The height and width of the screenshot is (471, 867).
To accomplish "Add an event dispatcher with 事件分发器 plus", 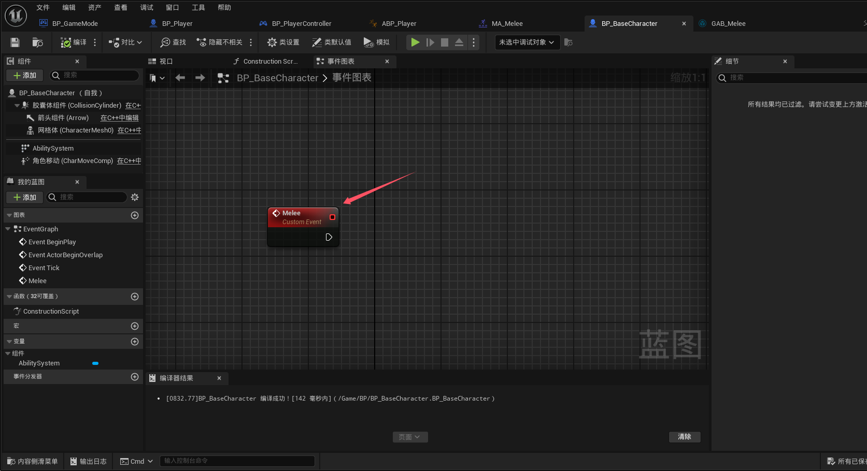I will pos(135,377).
